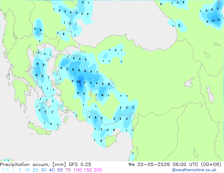Select the 150 legend color value

tap(88, 170)
